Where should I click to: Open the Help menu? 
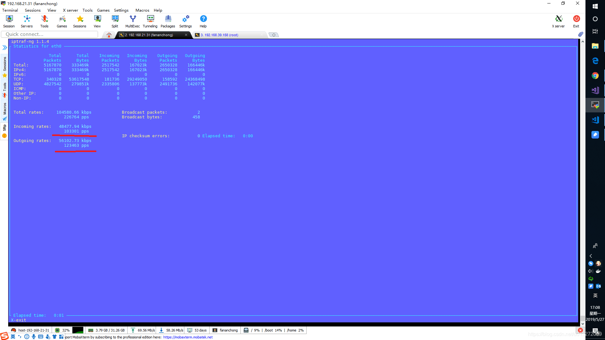click(158, 10)
